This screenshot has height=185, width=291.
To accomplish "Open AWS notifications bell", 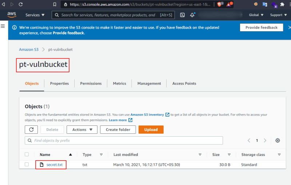I will click(x=192, y=15).
